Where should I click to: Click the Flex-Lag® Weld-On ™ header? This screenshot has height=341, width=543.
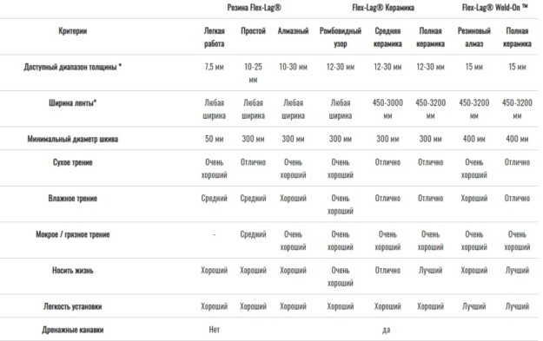click(x=495, y=8)
